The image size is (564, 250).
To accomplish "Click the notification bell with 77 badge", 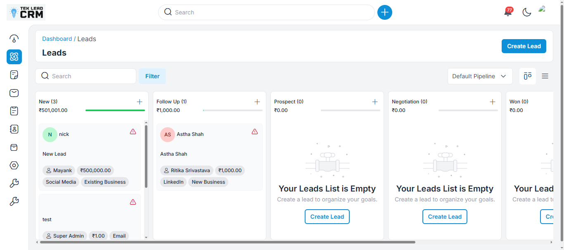I will coord(508,12).
